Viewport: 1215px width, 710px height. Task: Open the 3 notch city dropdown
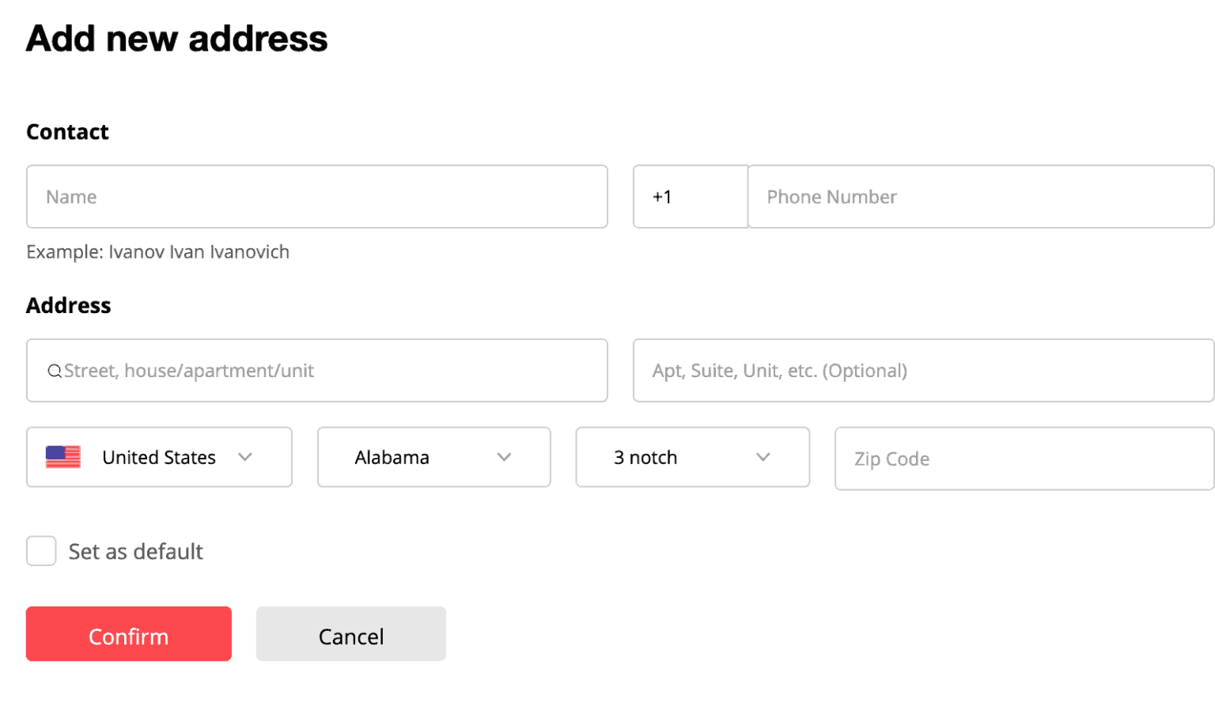[691, 457]
